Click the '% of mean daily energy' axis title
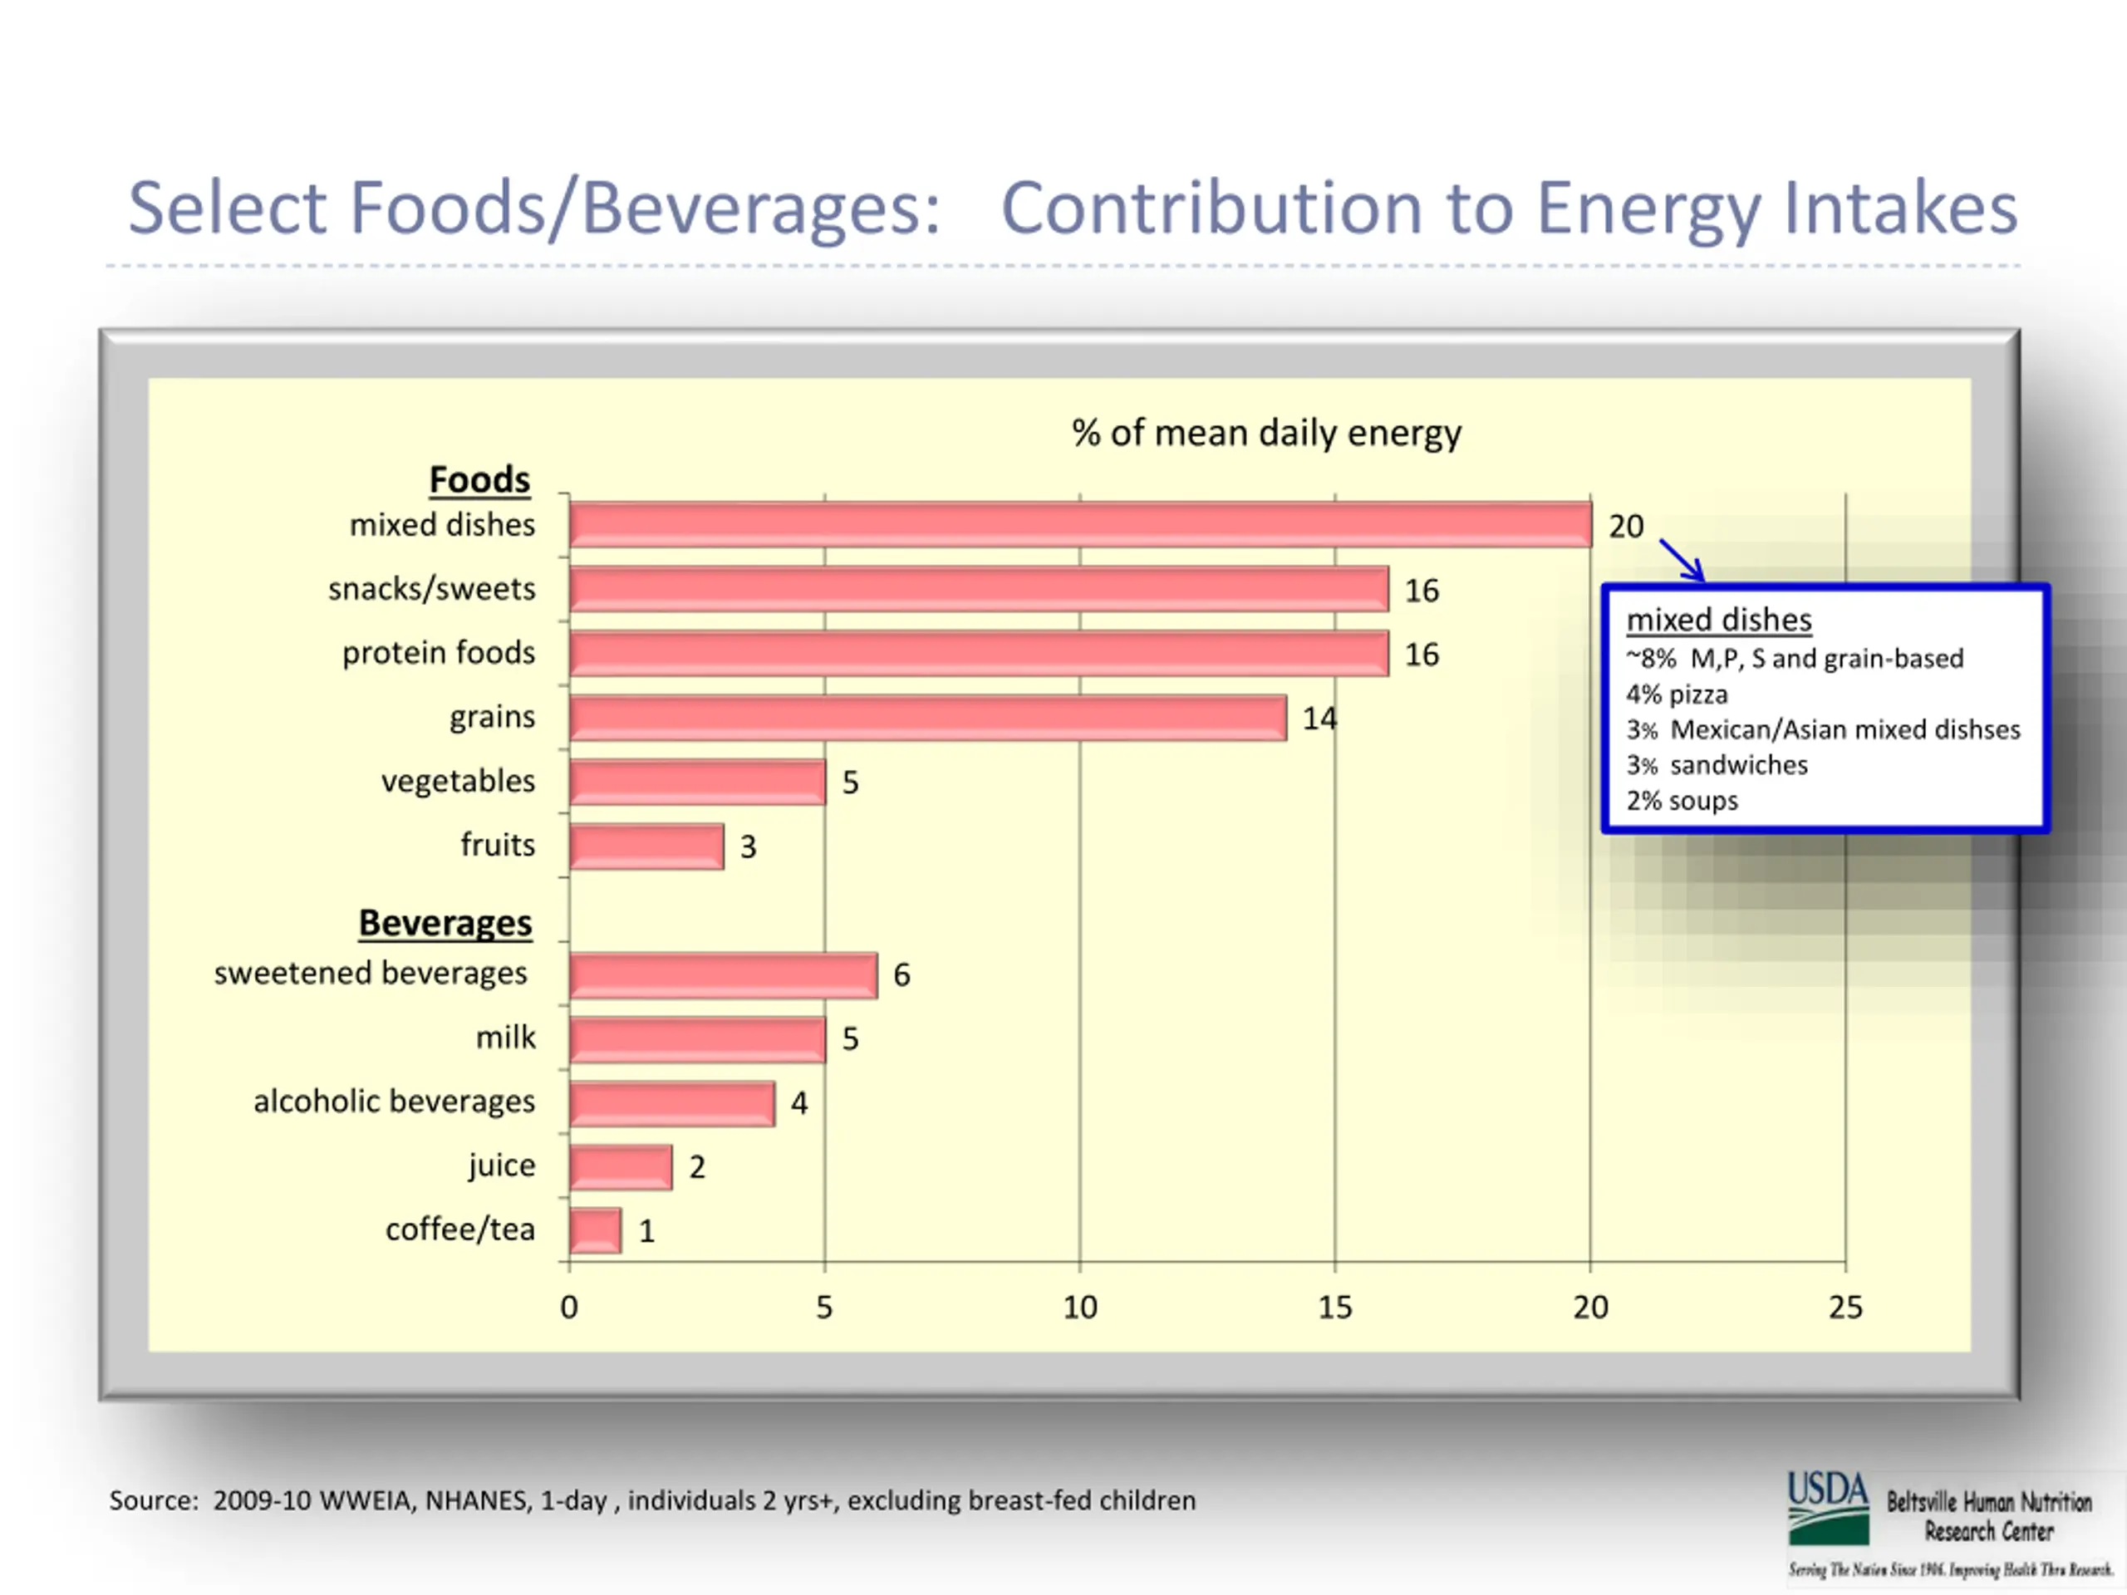This screenshot has width=2127, height=1595. click(1265, 434)
